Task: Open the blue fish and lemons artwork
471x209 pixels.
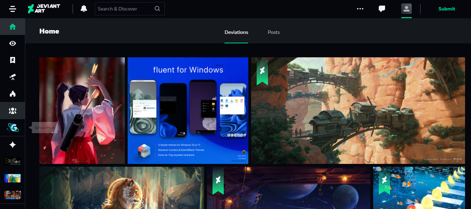Action: (x=419, y=188)
